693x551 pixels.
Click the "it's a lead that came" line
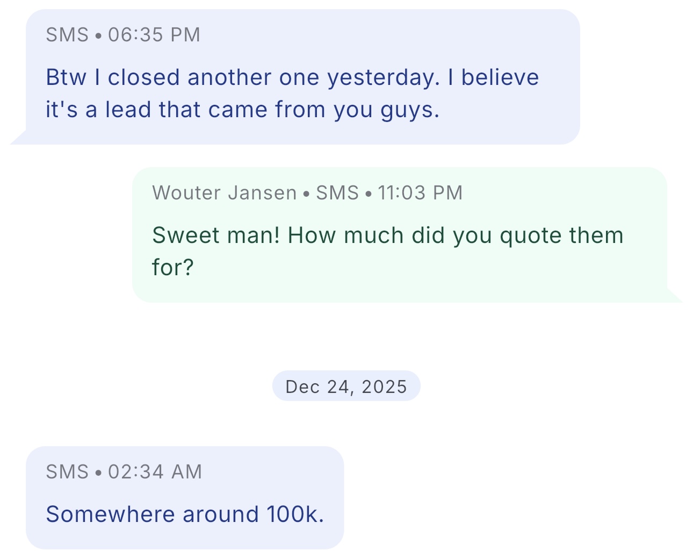pyautogui.click(x=242, y=110)
